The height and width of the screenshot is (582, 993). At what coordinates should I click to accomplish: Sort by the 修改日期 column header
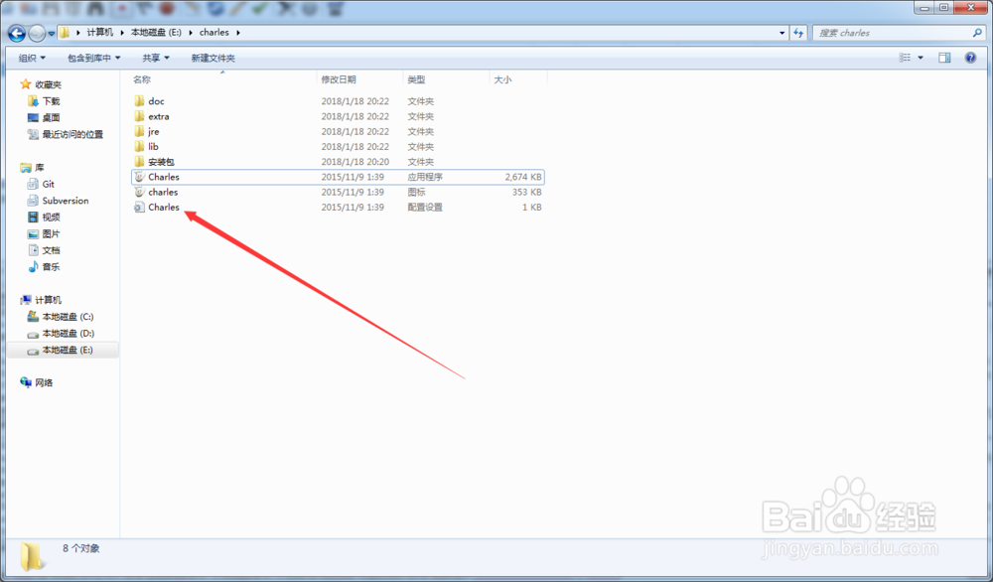[339, 79]
